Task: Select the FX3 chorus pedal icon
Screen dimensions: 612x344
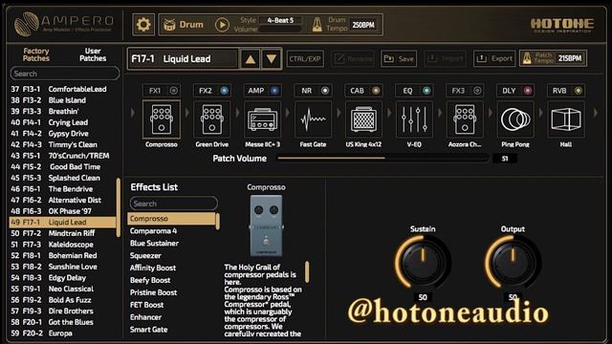Action: (x=465, y=119)
